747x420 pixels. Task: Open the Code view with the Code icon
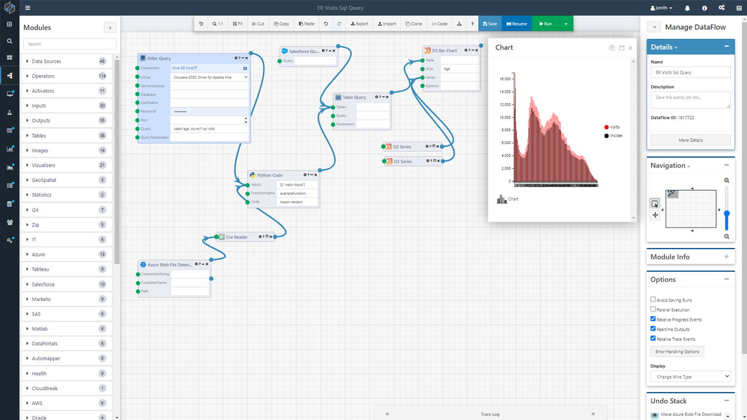coord(439,23)
